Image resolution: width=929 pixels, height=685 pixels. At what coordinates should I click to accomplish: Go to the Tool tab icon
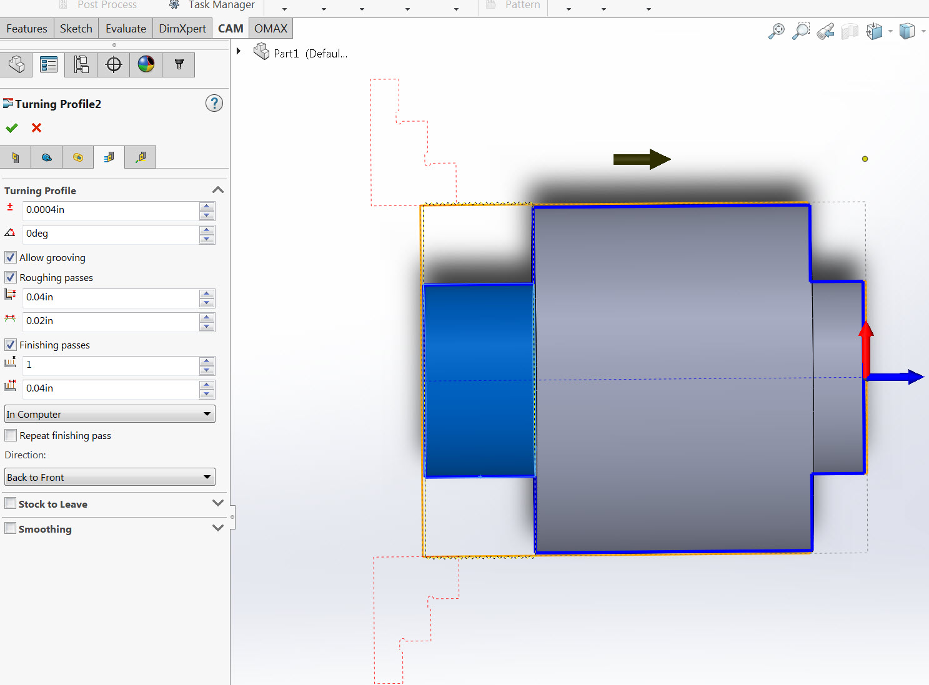[16, 157]
